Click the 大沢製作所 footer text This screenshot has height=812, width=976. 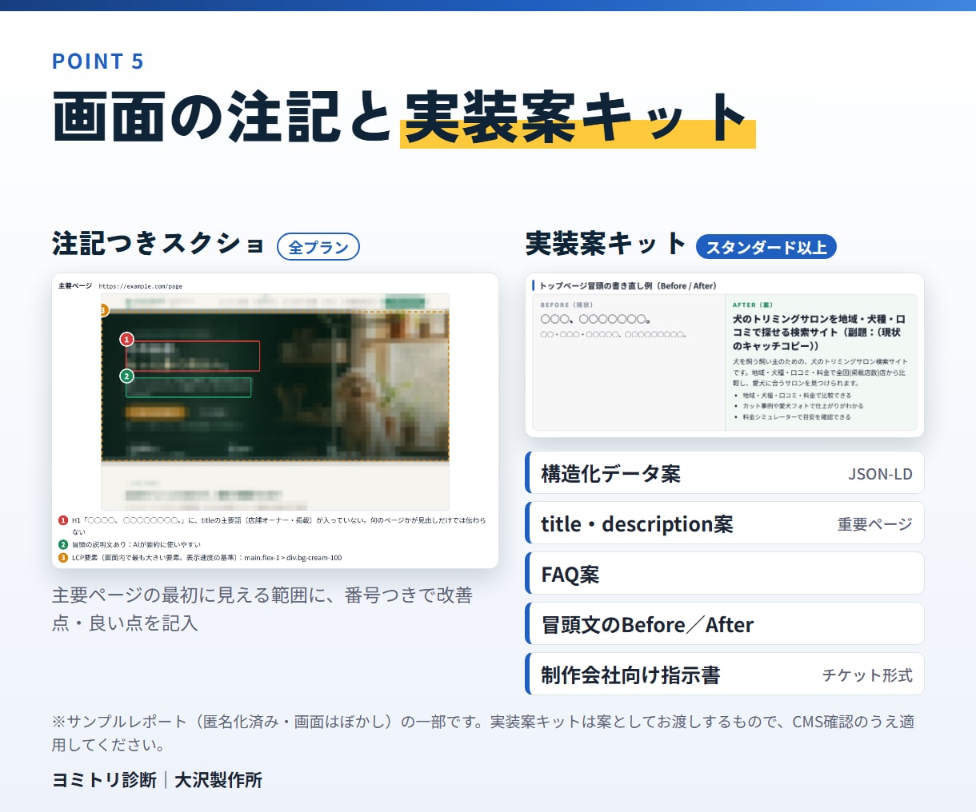218,780
